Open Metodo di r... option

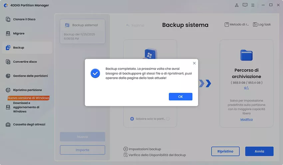pyautogui.click(x=237, y=24)
